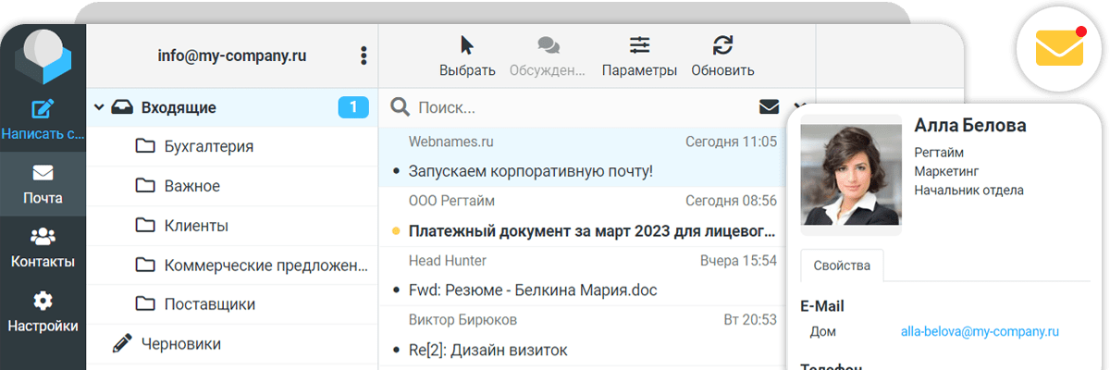Select the Бухгалтерия folder name
This screenshot has width=1110, height=370.
[209, 146]
